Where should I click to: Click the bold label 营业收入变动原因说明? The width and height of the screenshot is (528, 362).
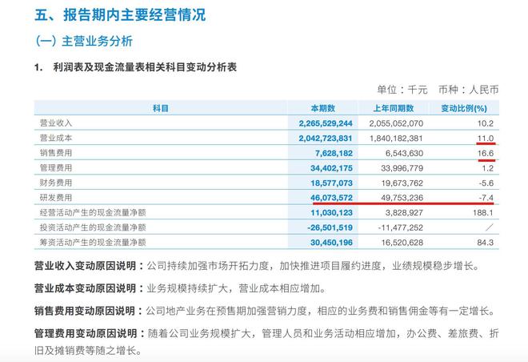tap(85, 266)
